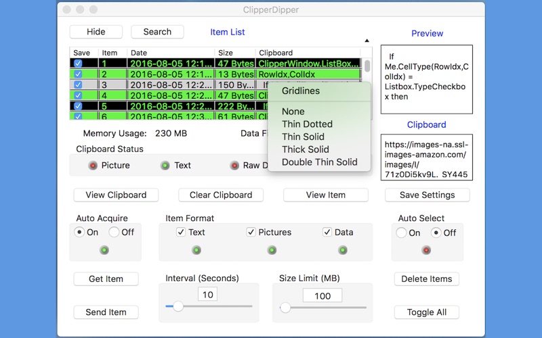Image resolution: width=542 pixels, height=338 pixels.
Task: Delete the selected items
Action: point(427,279)
